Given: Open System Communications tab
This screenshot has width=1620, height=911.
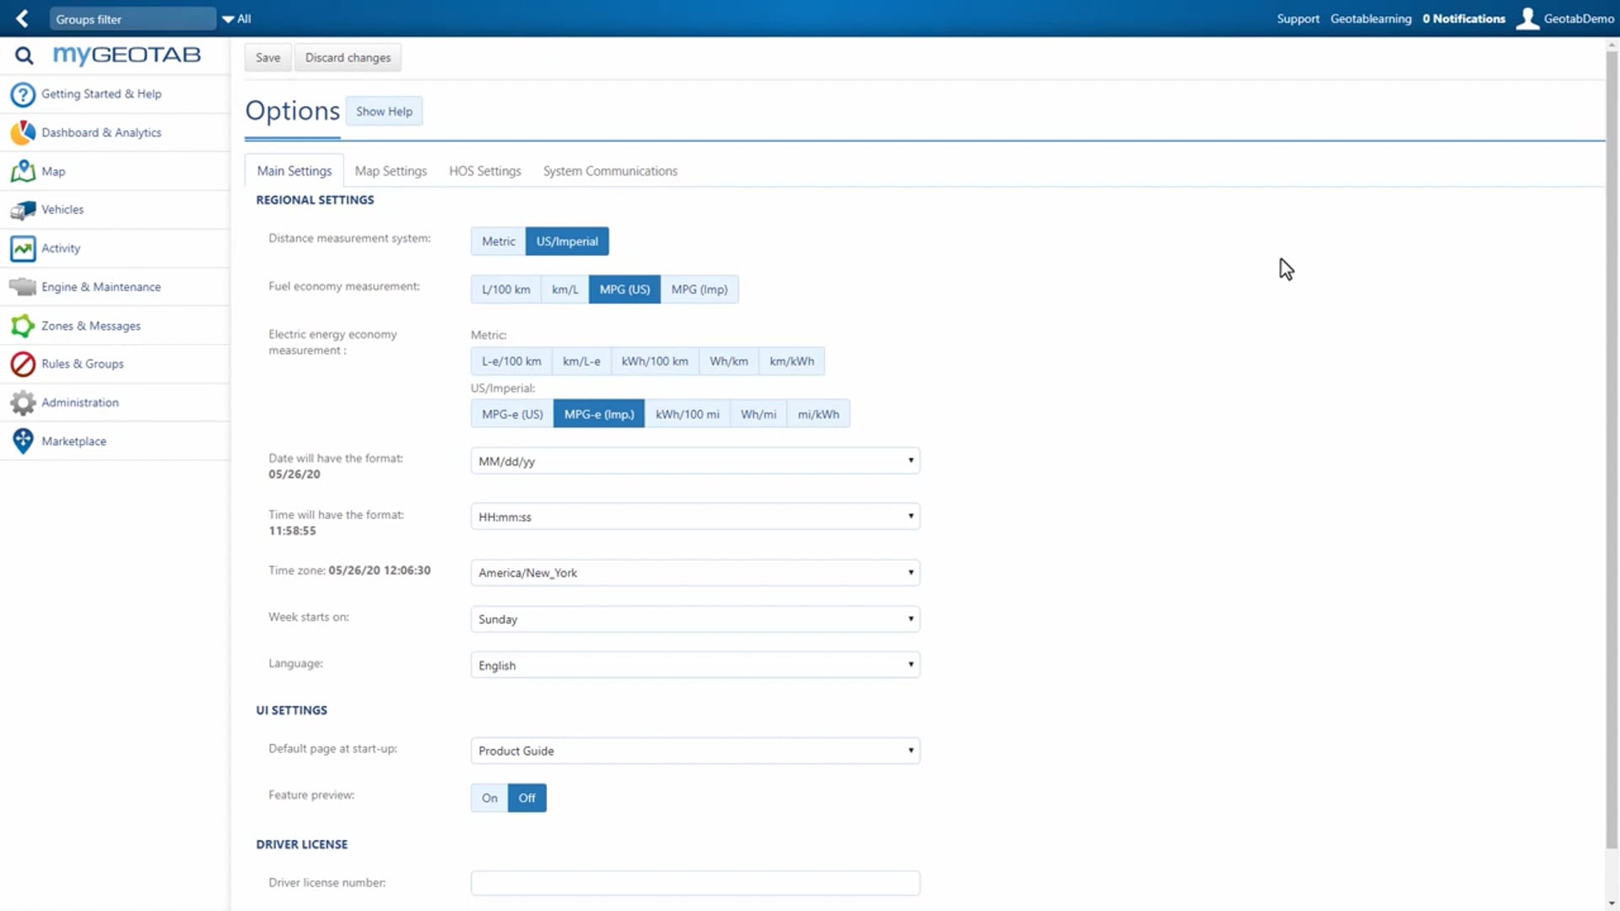Looking at the screenshot, I should (610, 171).
